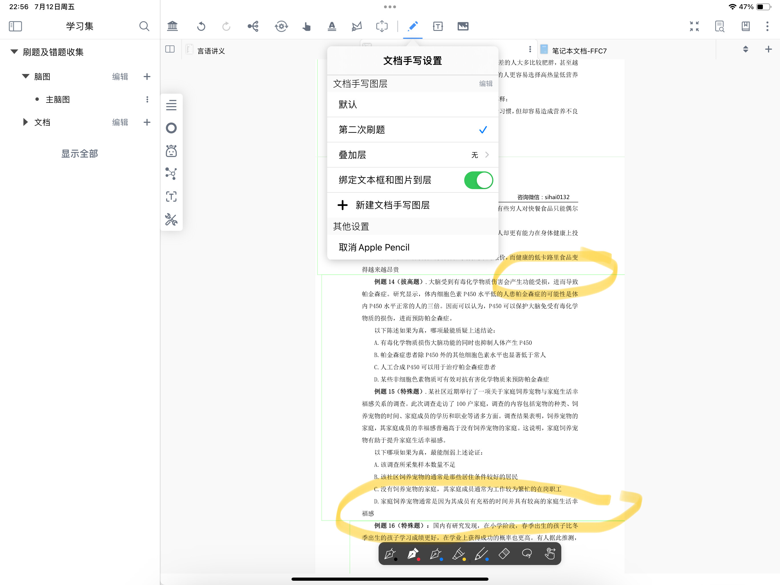Open the circular gear settings tool
The width and height of the screenshot is (780, 585).
point(281,26)
